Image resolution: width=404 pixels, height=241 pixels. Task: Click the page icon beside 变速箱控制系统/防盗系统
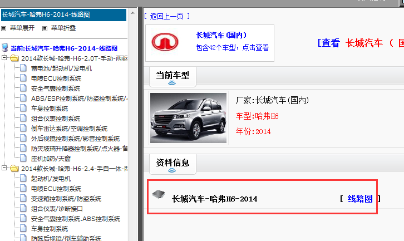tap(23, 199)
